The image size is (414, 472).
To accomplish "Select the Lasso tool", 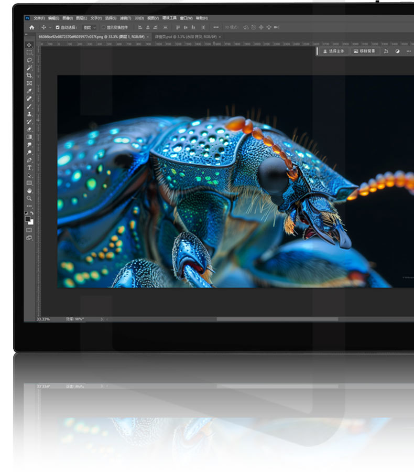I will coord(29,60).
